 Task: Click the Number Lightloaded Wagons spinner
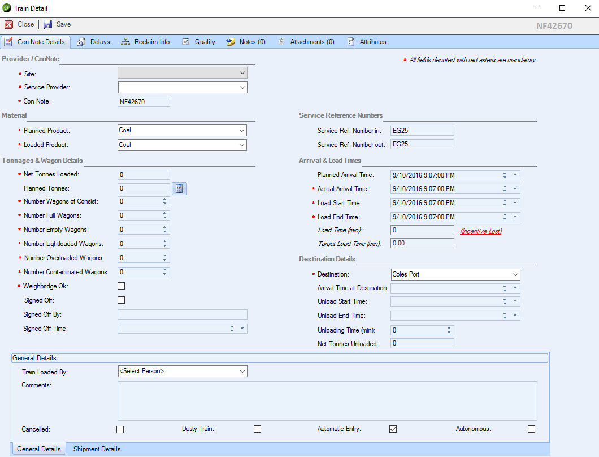[164, 244]
